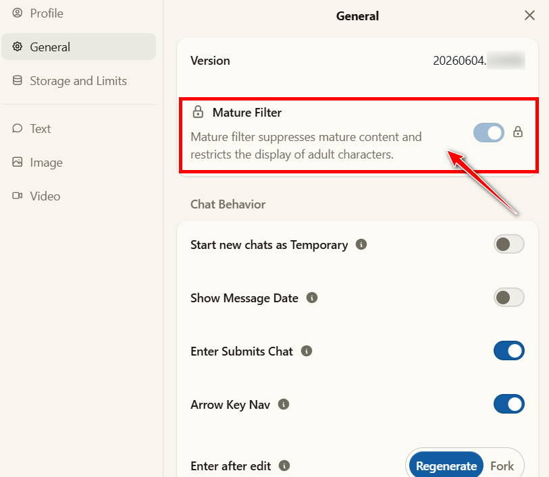Click the Chat Behavior section heading
This screenshot has height=477, width=549.
point(228,204)
